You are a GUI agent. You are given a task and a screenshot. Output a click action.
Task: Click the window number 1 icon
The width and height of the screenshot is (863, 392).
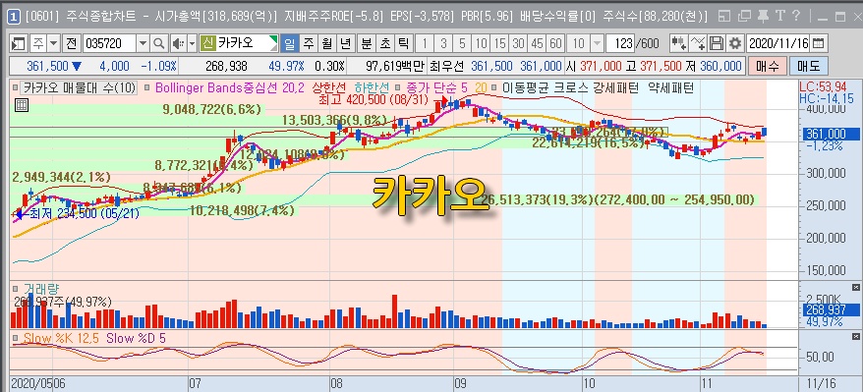15,17
